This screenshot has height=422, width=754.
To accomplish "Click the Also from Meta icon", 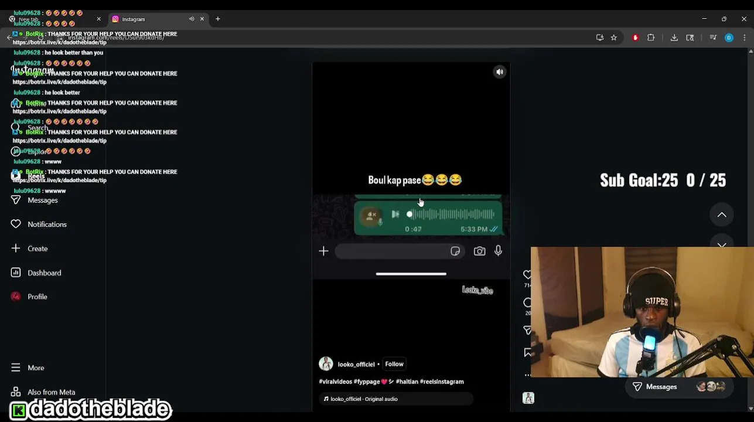I will [x=16, y=392].
